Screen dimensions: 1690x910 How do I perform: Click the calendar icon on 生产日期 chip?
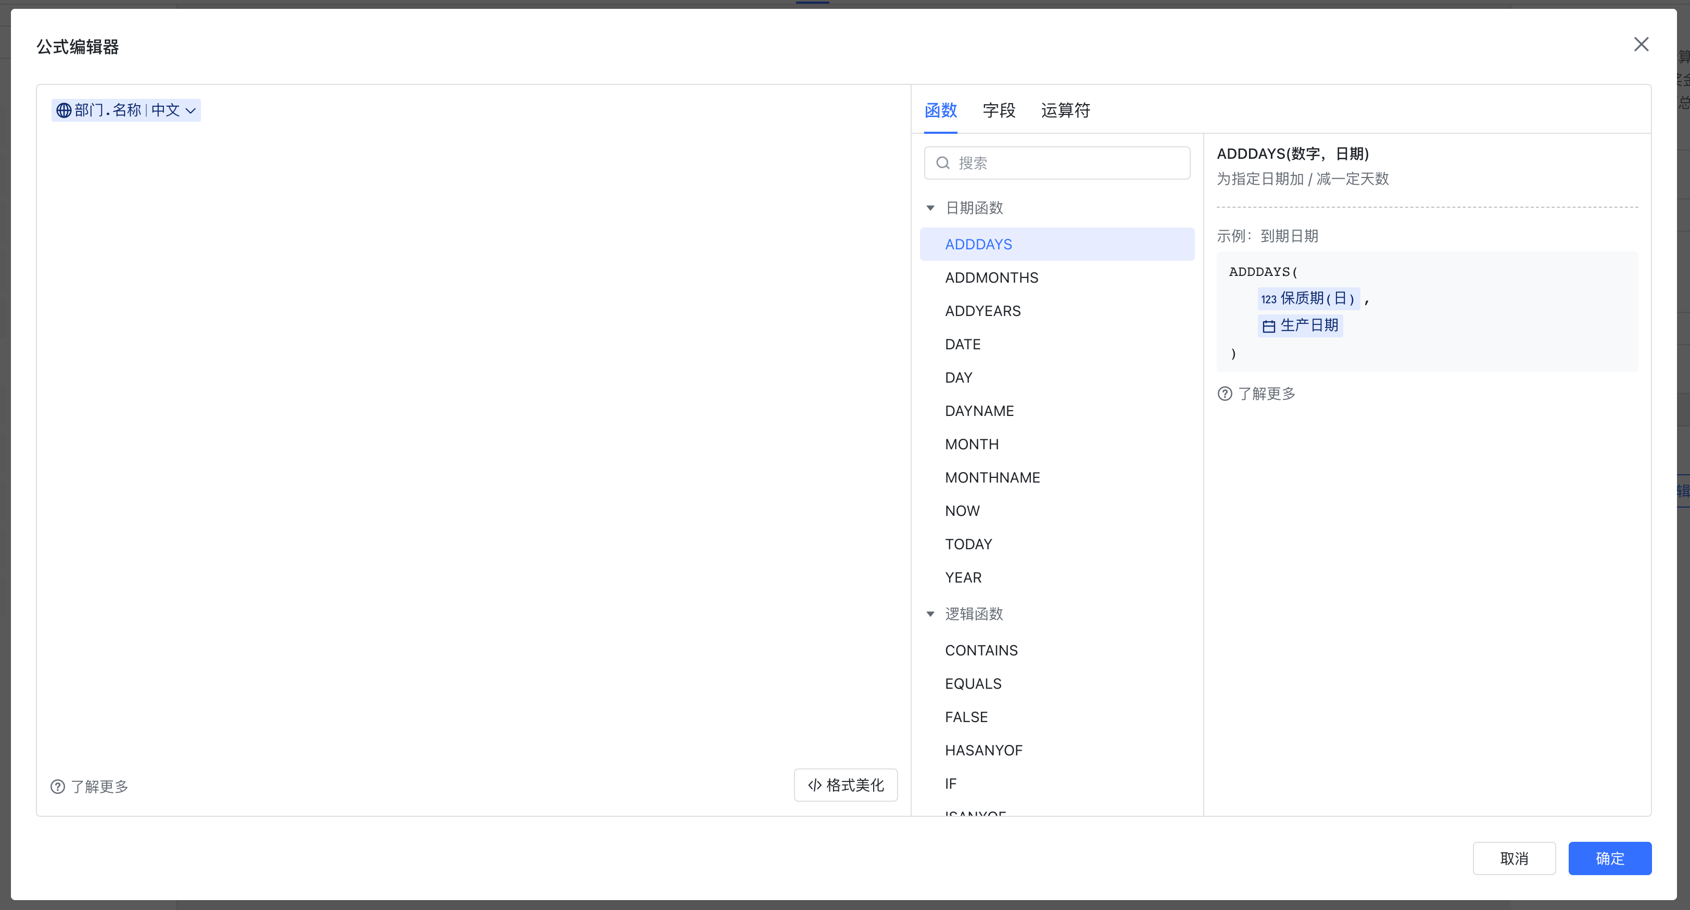(x=1269, y=326)
